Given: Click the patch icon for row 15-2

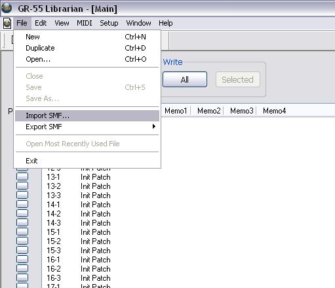Looking at the screenshot, I should click(x=22, y=241).
